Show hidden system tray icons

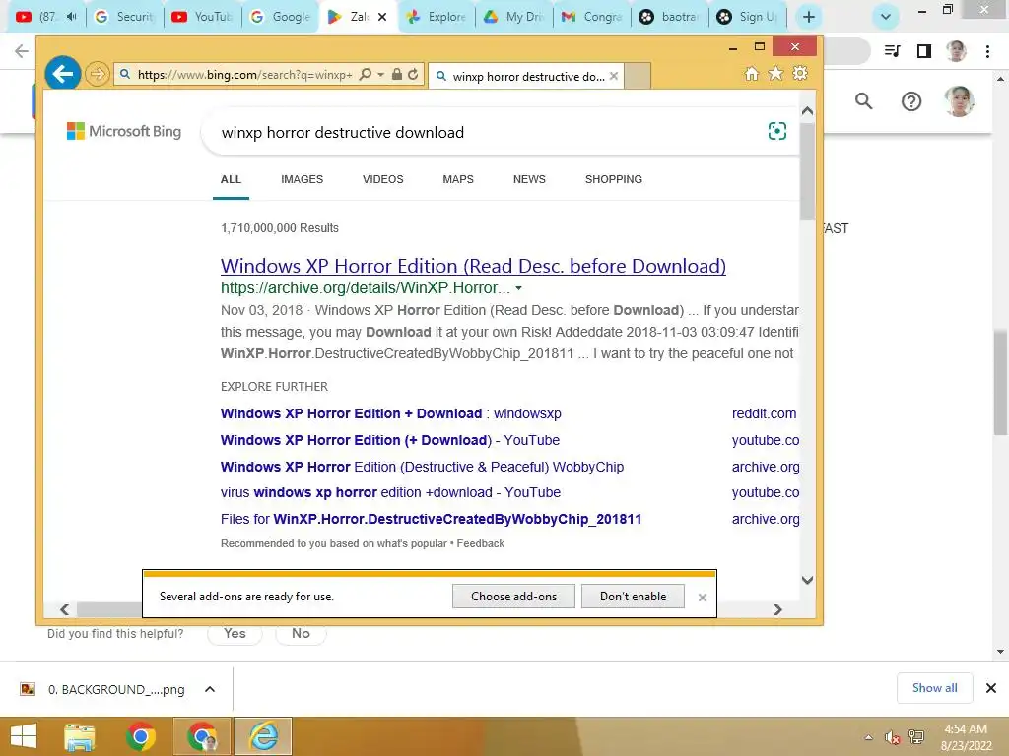tap(869, 737)
